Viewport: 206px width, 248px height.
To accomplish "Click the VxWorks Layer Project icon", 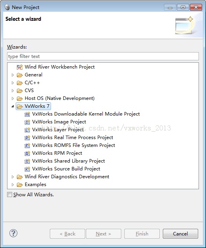I will (x=27, y=130).
